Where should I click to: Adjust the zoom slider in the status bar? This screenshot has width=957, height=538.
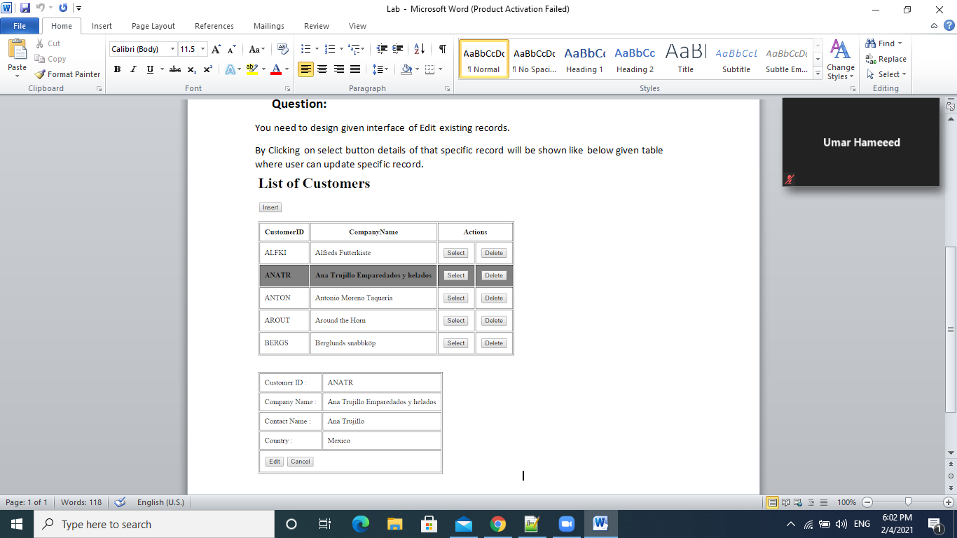[x=908, y=502]
